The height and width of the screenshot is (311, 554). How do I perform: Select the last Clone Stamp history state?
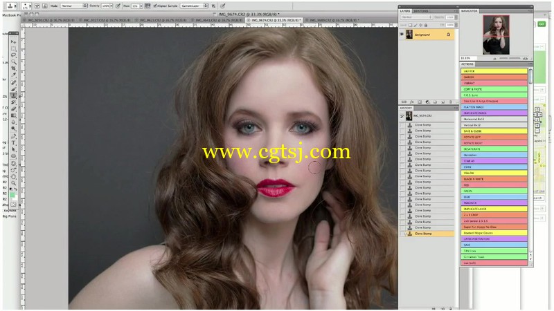pos(427,234)
